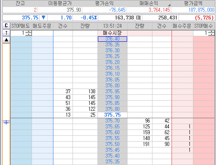Select price row 376.20
The width and height of the screenshot is (216, 165).
(x=112, y=62)
